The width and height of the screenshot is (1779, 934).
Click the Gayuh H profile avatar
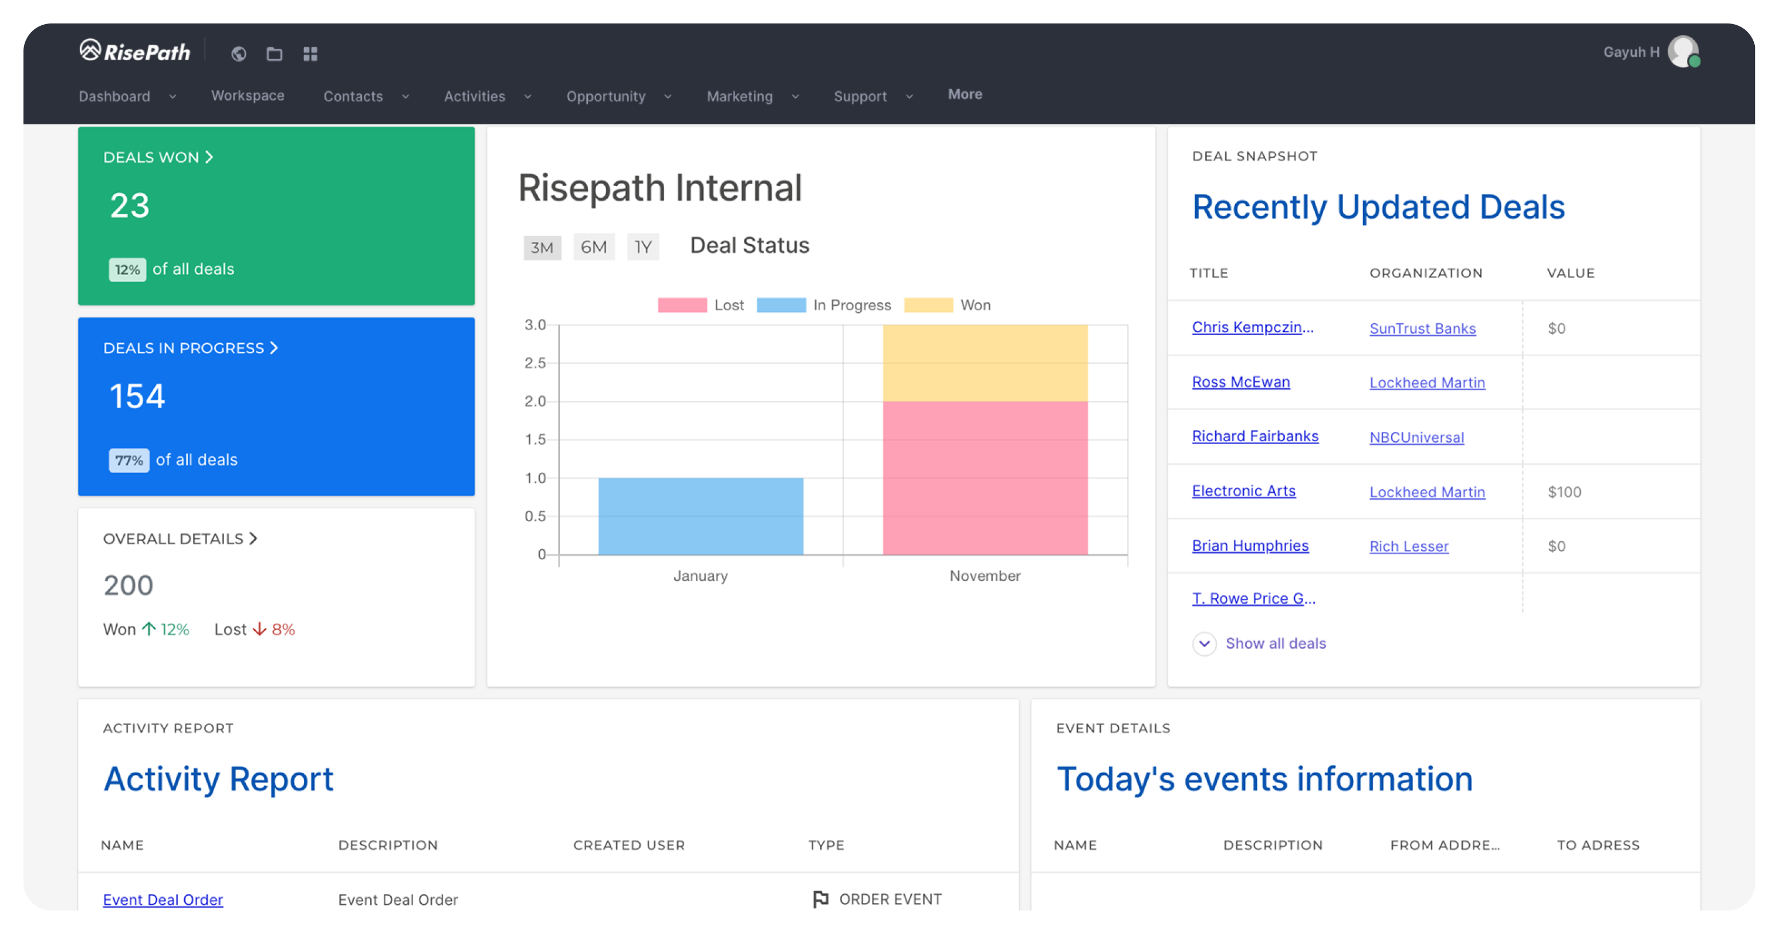(1683, 52)
